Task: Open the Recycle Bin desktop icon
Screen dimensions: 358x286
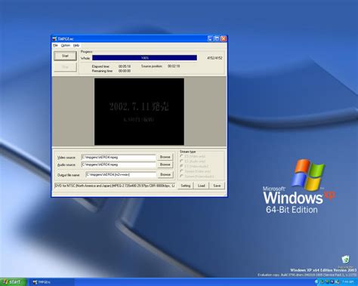Action: click(x=345, y=260)
